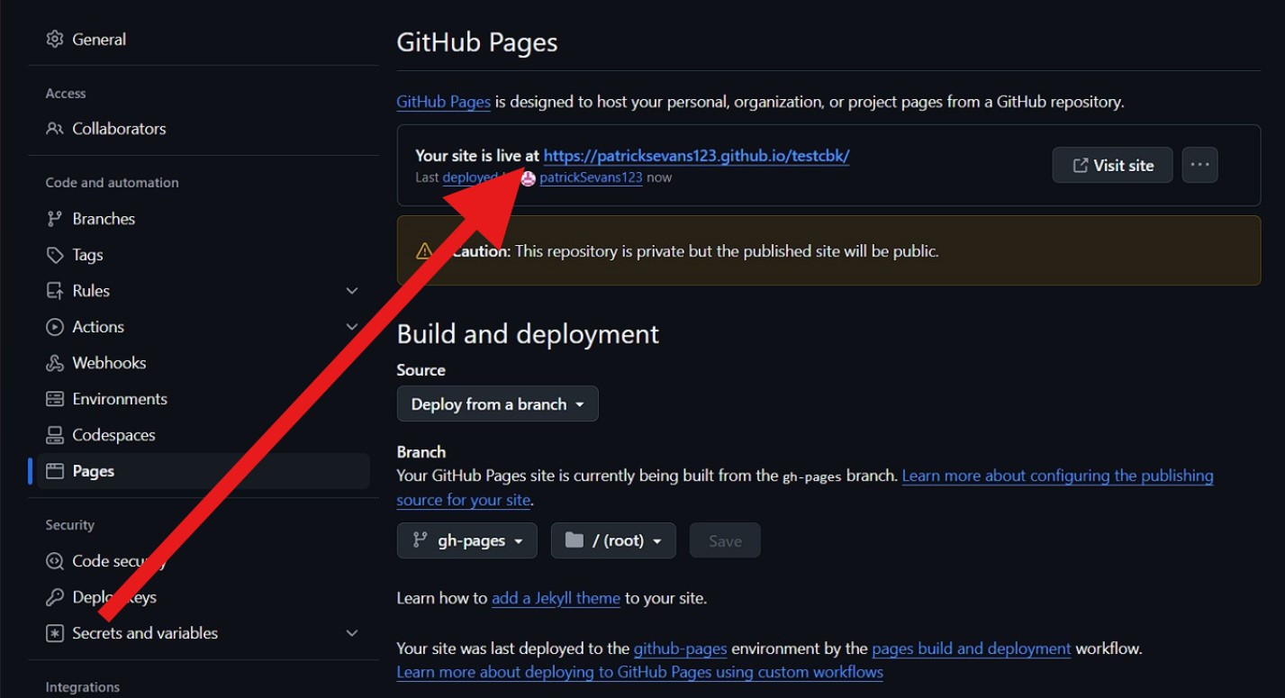The image size is (1285, 698).
Task: Click the Webhooks icon in sidebar
Action: pyautogui.click(x=55, y=363)
